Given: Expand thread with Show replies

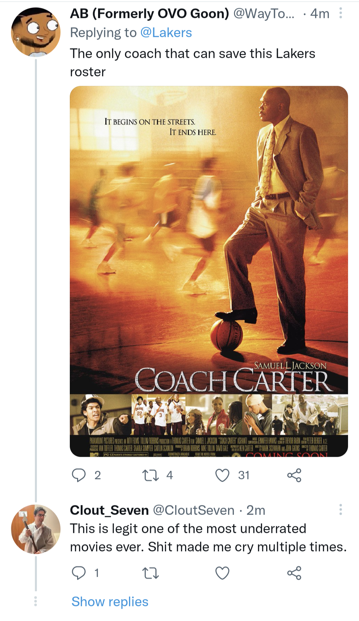Looking at the screenshot, I should [110, 602].
